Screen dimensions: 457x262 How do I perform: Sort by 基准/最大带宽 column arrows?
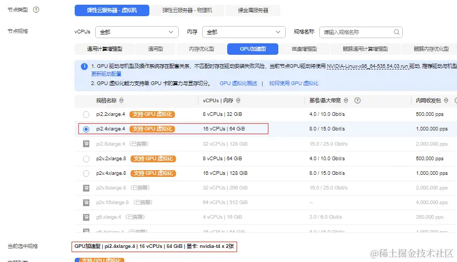[x=346, y=100]
